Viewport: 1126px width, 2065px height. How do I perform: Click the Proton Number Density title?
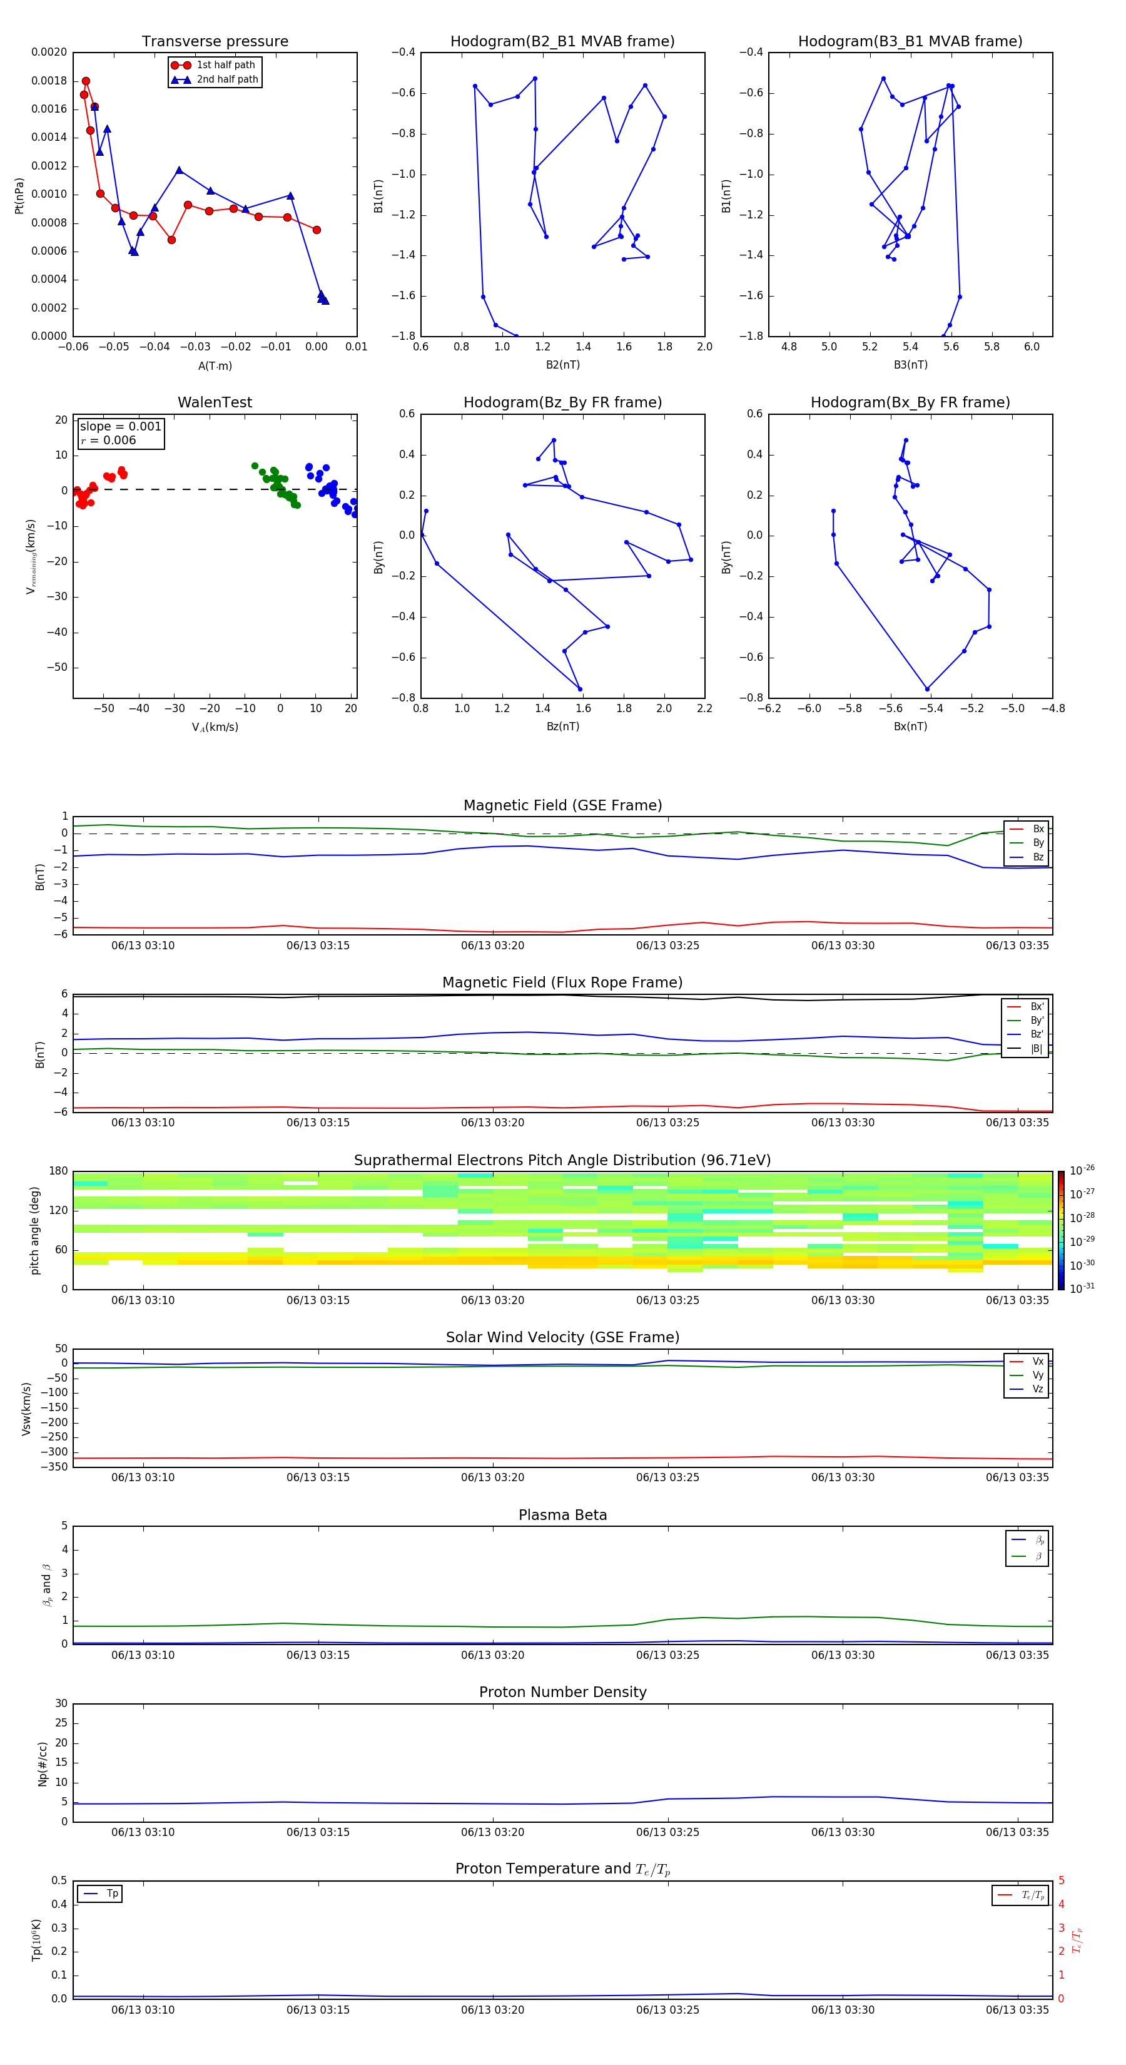[x=562, y=1692]
